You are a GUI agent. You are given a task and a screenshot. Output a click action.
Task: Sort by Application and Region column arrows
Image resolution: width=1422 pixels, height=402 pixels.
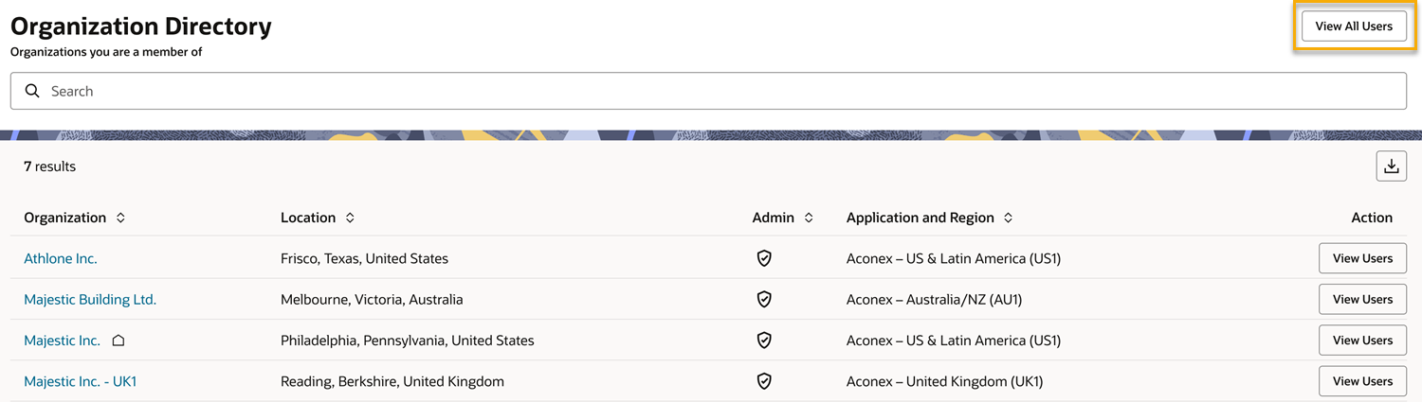(x=1008, y=218)
